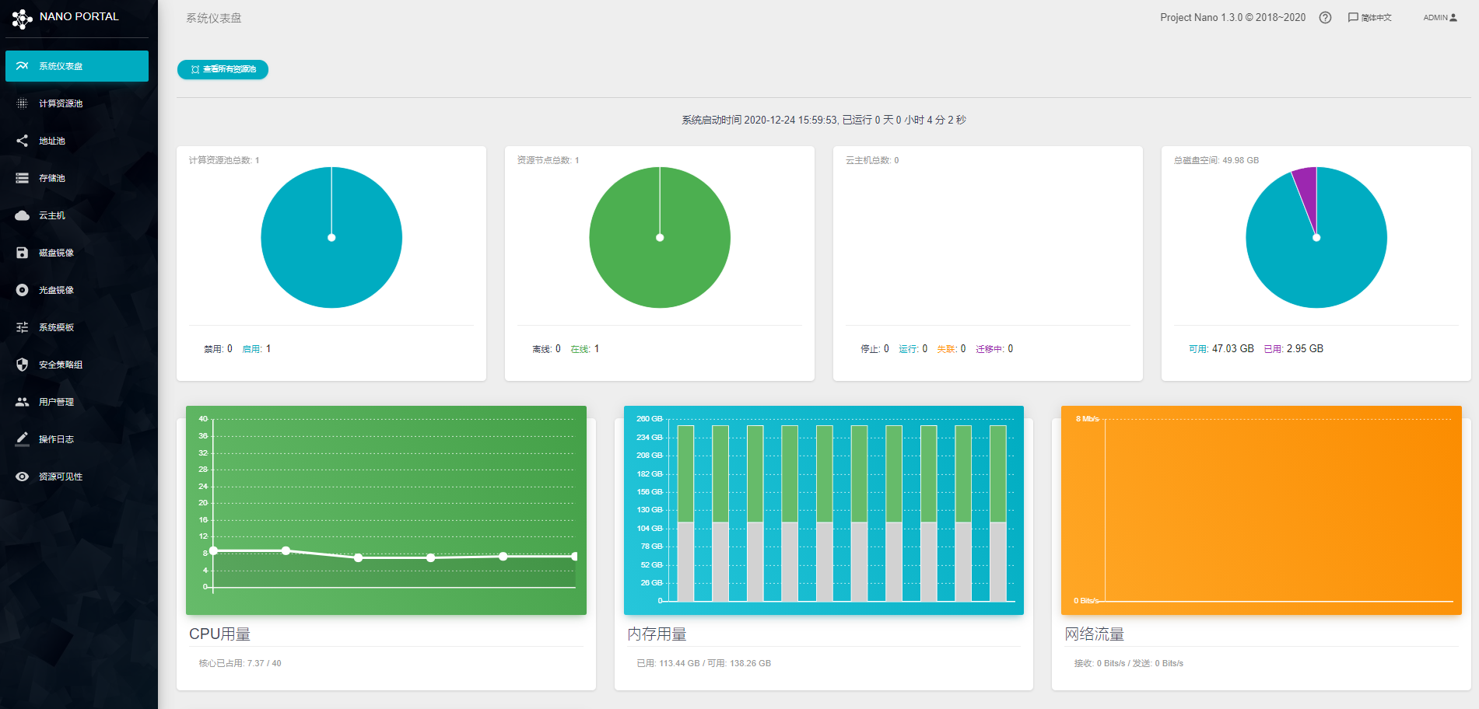
Task: Click the 已用: 2.95 GB disk legend
Action: point(1294,349)
